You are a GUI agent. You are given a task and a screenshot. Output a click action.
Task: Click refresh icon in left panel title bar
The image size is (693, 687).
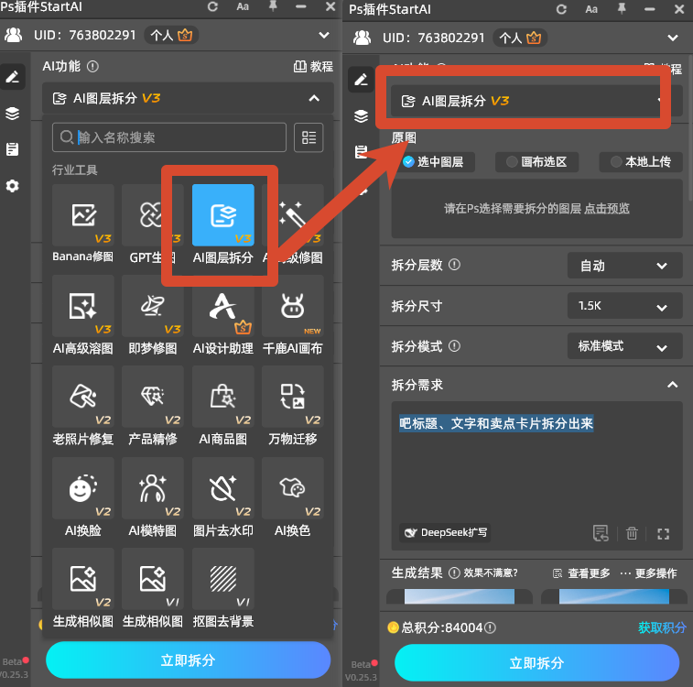click(x=212, y=6)
